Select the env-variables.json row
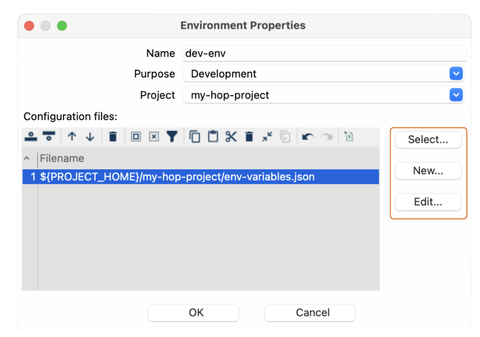This screenshot has width=480, height=337. (177, 177)
